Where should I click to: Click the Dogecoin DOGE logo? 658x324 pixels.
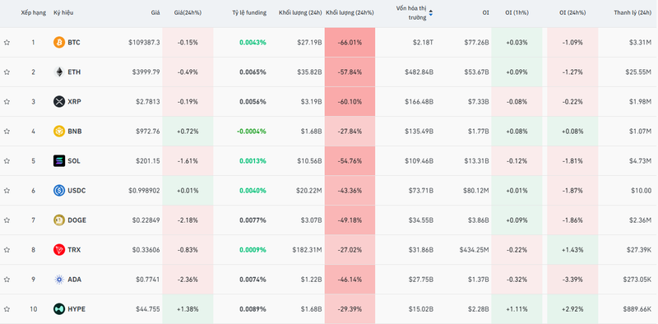click(x=59, y=220)
